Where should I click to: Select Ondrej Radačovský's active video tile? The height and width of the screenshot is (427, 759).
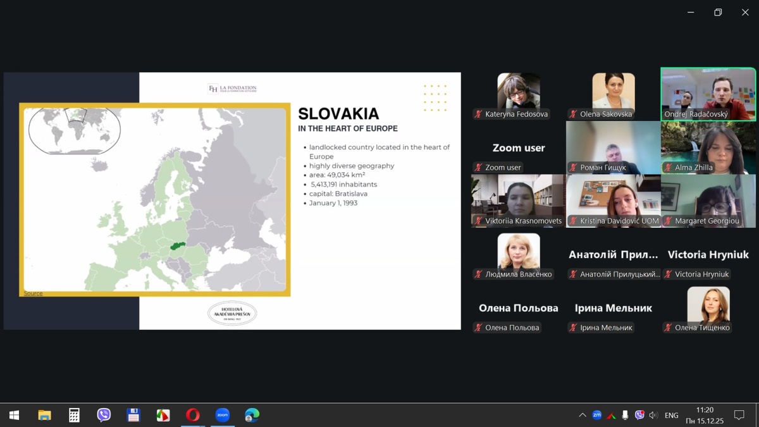point(708,94)
